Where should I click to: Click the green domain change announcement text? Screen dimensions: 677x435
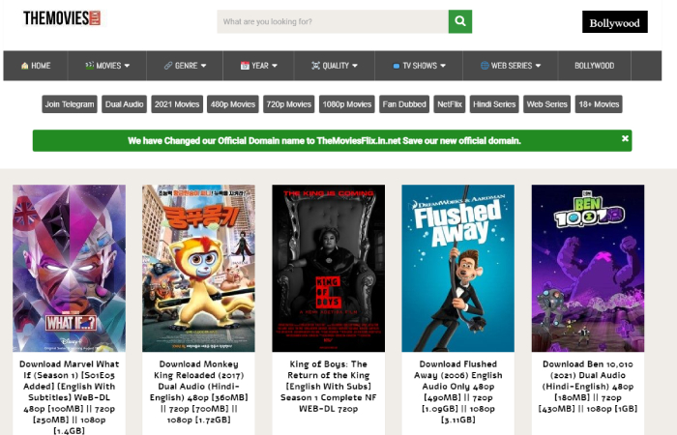[x=324, y=141]
